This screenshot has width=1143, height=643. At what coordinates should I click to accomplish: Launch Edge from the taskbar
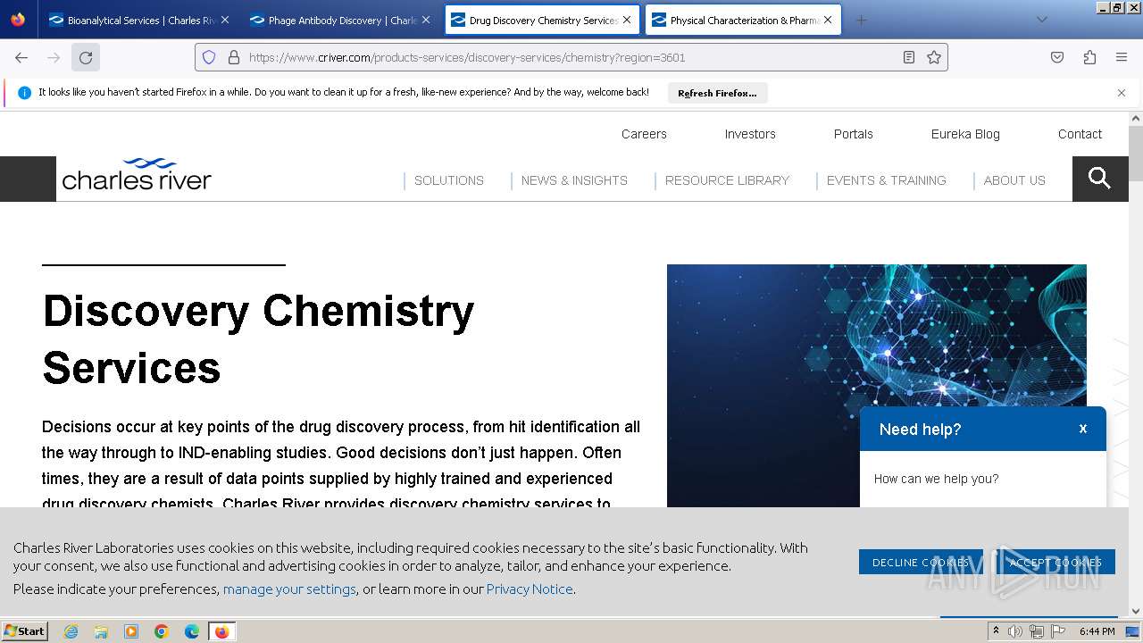pos(192,631)
